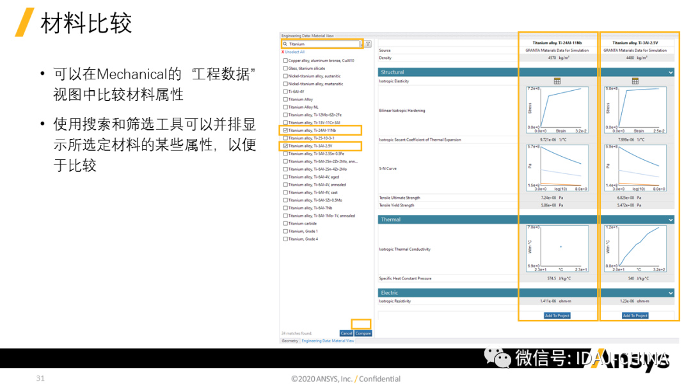Open elasticity table icon for Ti-3Al-2.5V
This screenshot has height=389, width=691.
pyautogui.click(x=635, y=81)
